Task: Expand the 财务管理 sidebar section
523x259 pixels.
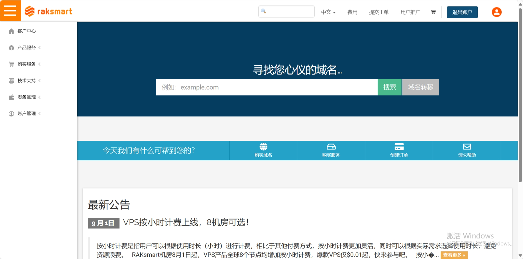Action: (26, 97)
